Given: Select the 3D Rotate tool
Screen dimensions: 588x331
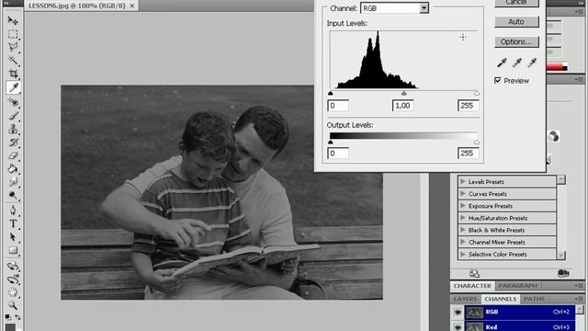Looking at the screenshot, I should click(x=13, y=266).
